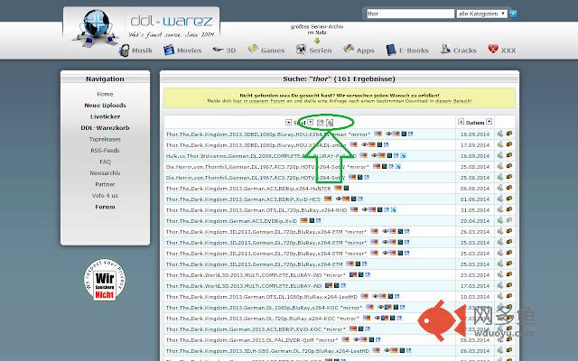This screenshot has height=361, width=578.
Task: Open Thor.The.Dark.Kingdom.German.AC3.DVDRip.XviD title
Action: click(231, 220)
